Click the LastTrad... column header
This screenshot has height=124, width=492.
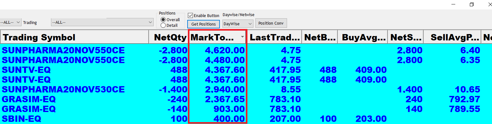[x=275, y=37]
